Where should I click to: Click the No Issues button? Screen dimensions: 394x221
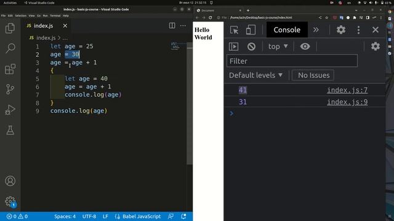[x=313, y=75]
